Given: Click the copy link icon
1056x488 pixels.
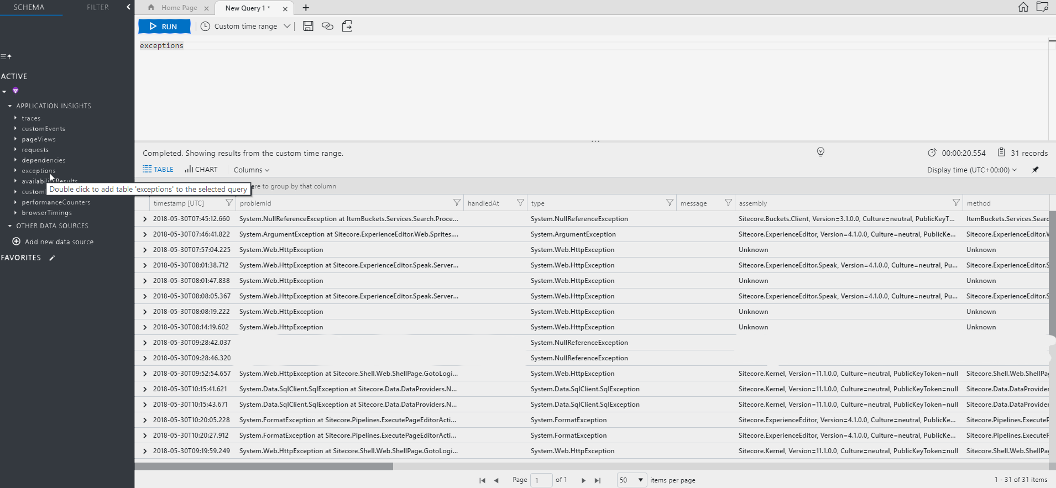Looking at the screenshot, I should point(327,26).
